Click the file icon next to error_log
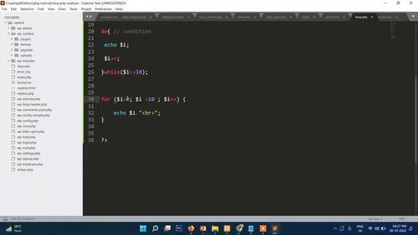Image resolution: width=418 pixels, height=235 pixels. pos(13,72)
